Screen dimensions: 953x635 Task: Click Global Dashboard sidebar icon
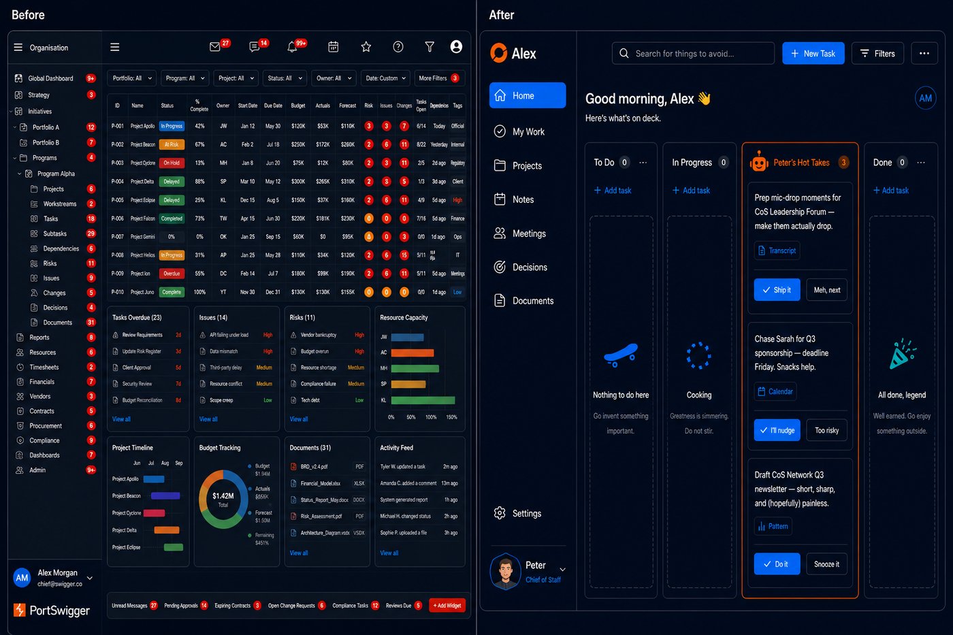point(18,78)
